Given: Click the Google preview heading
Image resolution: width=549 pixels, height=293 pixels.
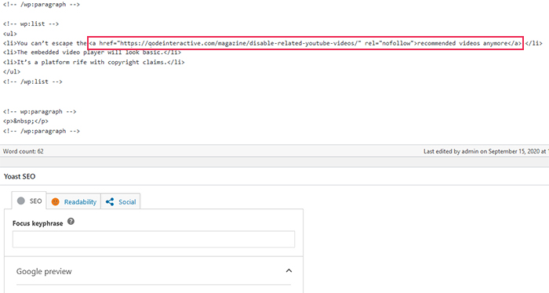Looking at the screenshot, I should [x=44, y=271].
